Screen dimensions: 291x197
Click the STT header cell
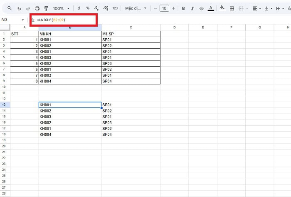click(24, 34)
